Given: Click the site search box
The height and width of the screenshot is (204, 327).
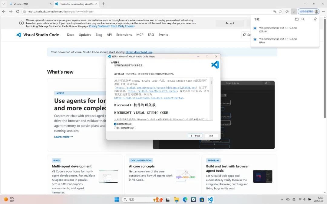Looking at the screenshot, I should click(246, 35).
